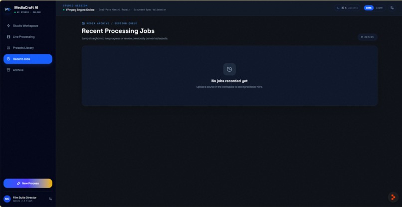Click the 'No jobs recorded yet' message

[x=229, y=81]
